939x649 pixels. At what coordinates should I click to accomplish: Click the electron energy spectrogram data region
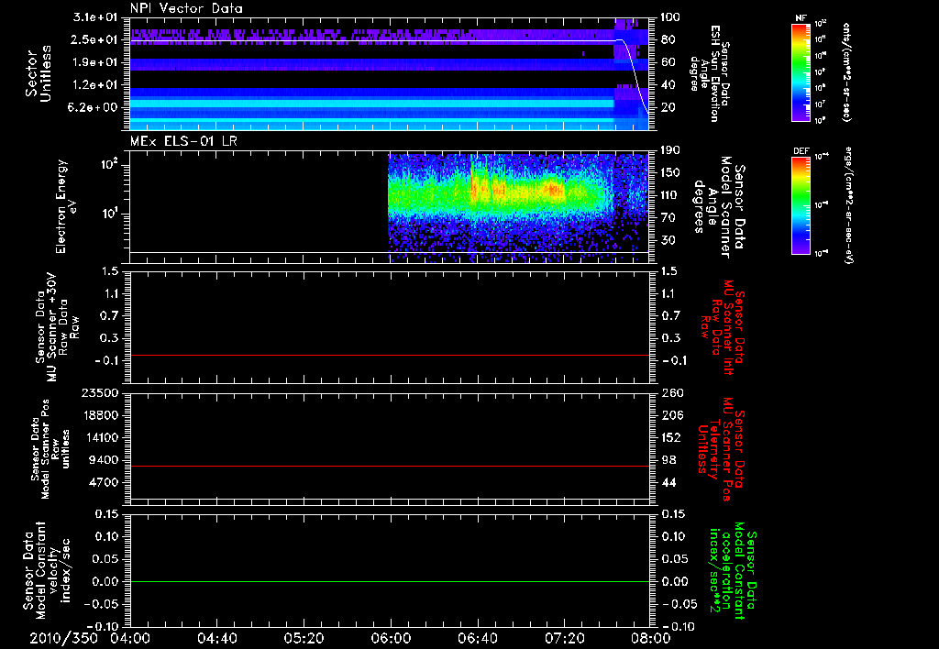514,194
